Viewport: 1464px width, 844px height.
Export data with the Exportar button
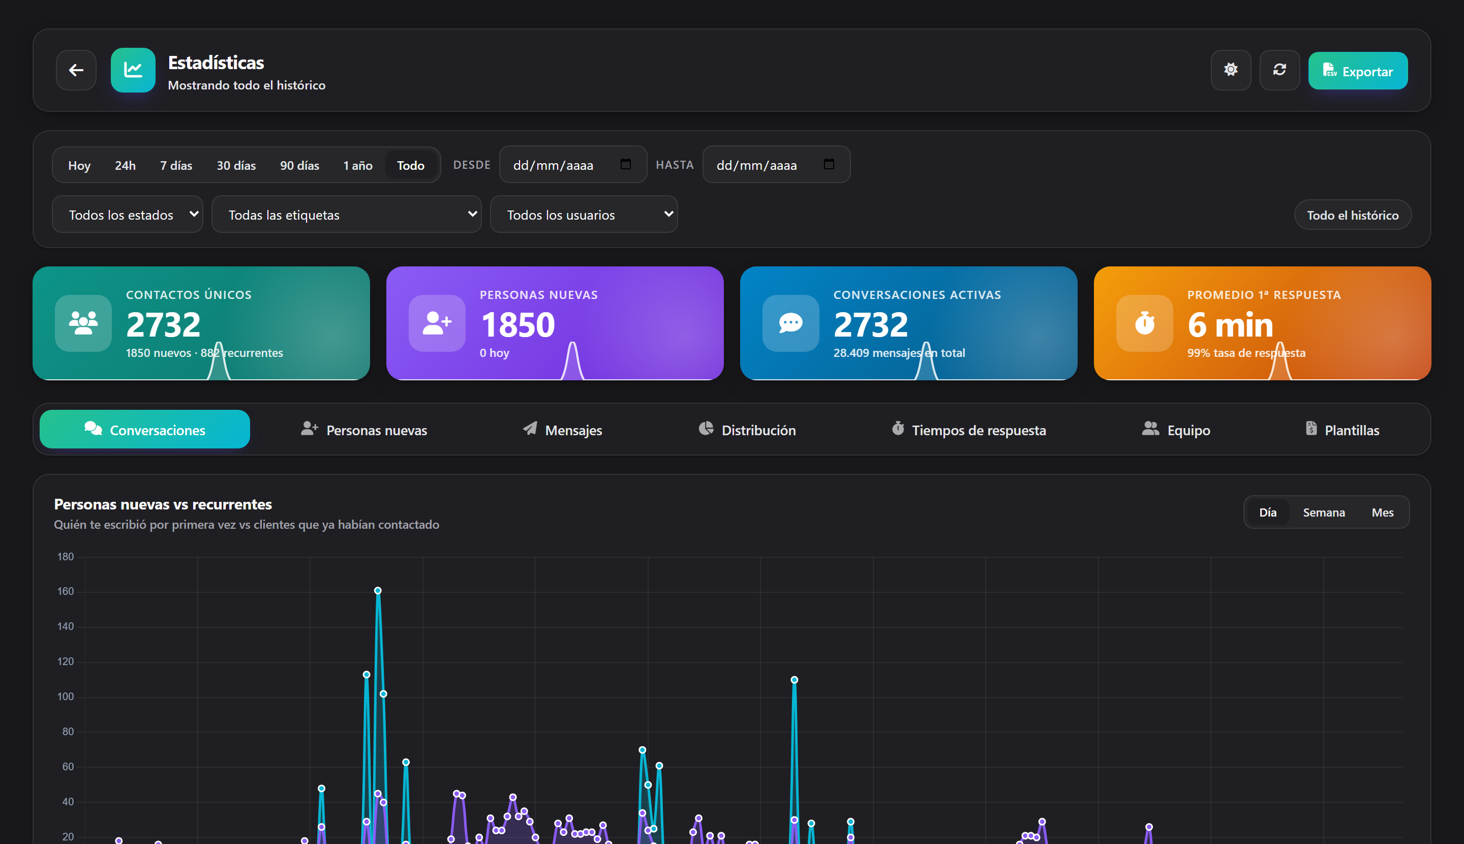[x=1357, y=71]
